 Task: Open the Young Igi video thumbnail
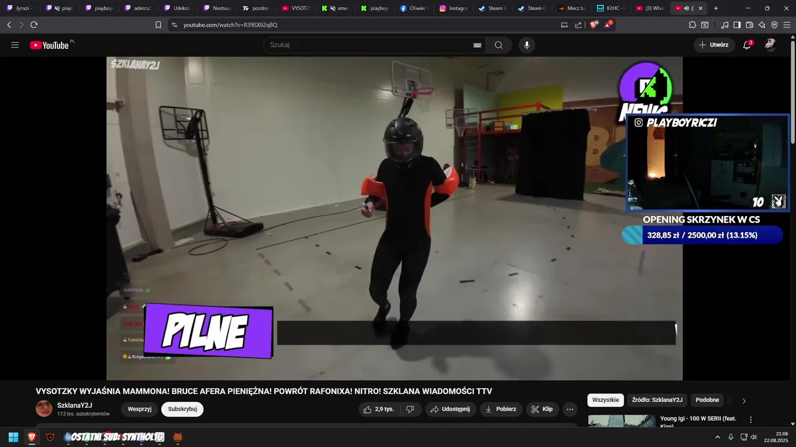(x=622, y=420)
